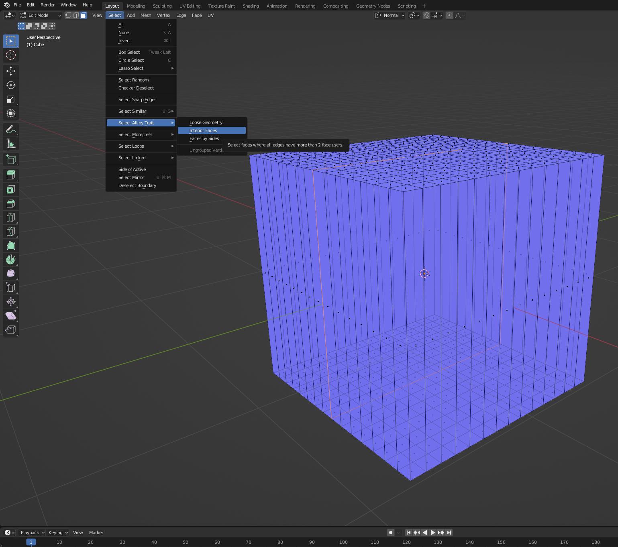Open the timeline editor type dropdown
618x547 pixels.
(x=10, y=533)
